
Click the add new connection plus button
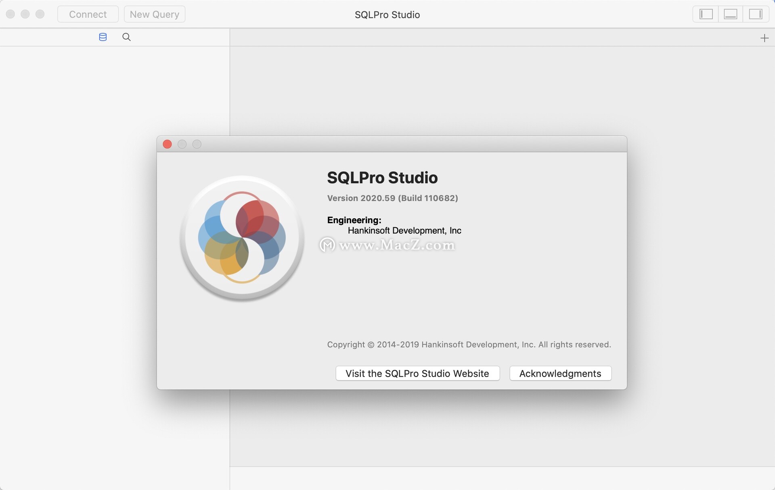(x=764, y=38)
